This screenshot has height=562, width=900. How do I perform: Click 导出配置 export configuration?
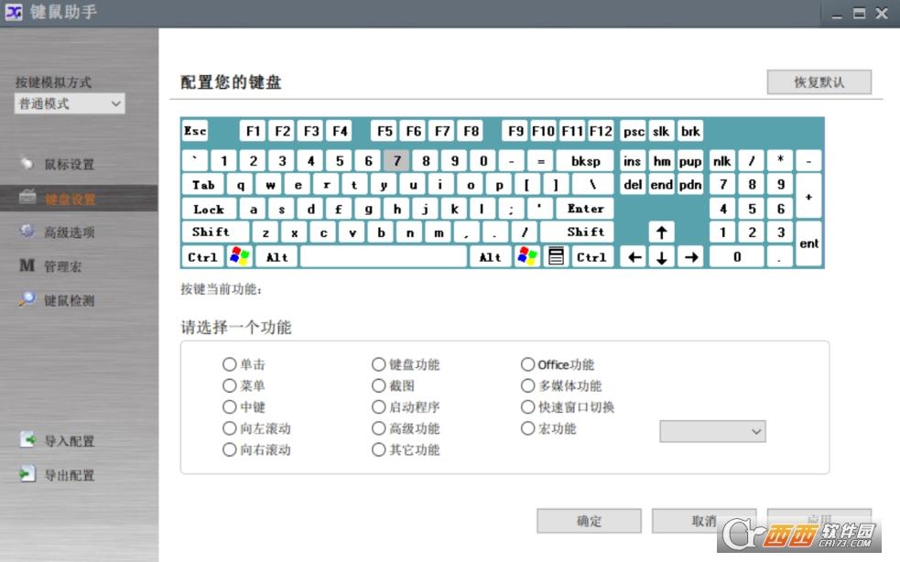[x=69, y=475]
